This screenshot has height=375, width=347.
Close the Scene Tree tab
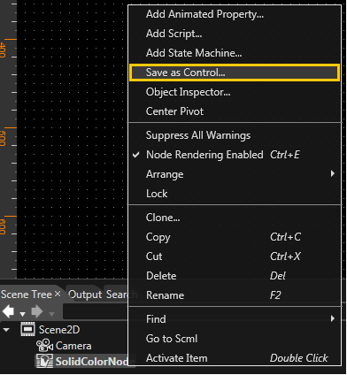tap(58, 294)
